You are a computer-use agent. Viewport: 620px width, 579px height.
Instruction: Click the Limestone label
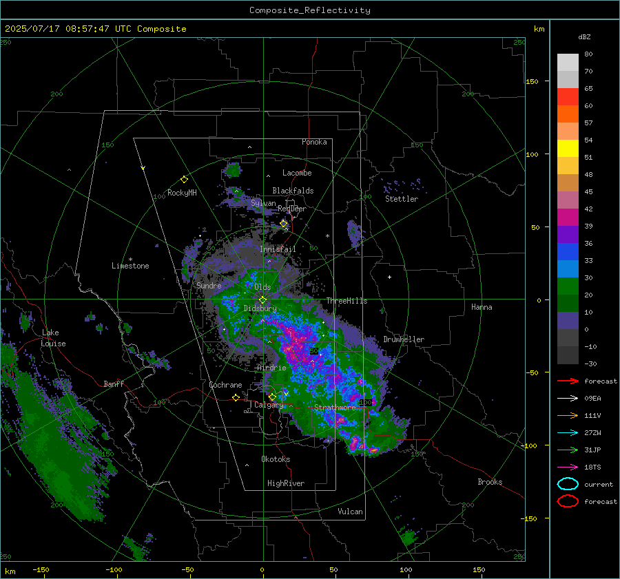[130, 266]
